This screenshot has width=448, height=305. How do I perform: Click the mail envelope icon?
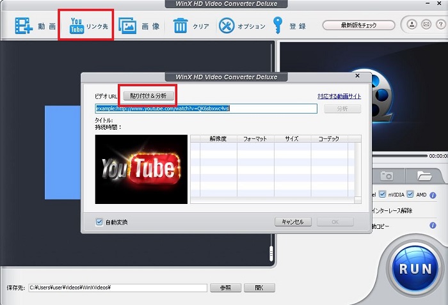coord(426,24)
